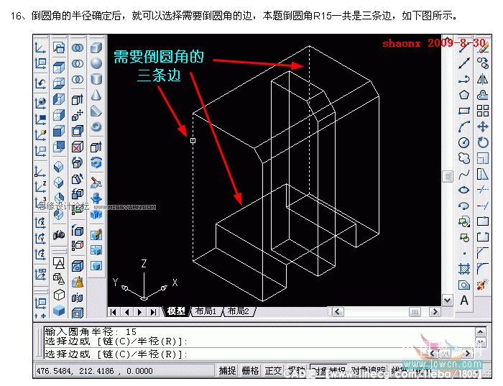
Task: Click horizontal scrollbar left arrow of viewport
Action: [337, 312]
